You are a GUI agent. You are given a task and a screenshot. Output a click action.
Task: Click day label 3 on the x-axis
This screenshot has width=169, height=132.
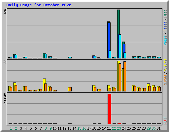pos(21,128)
